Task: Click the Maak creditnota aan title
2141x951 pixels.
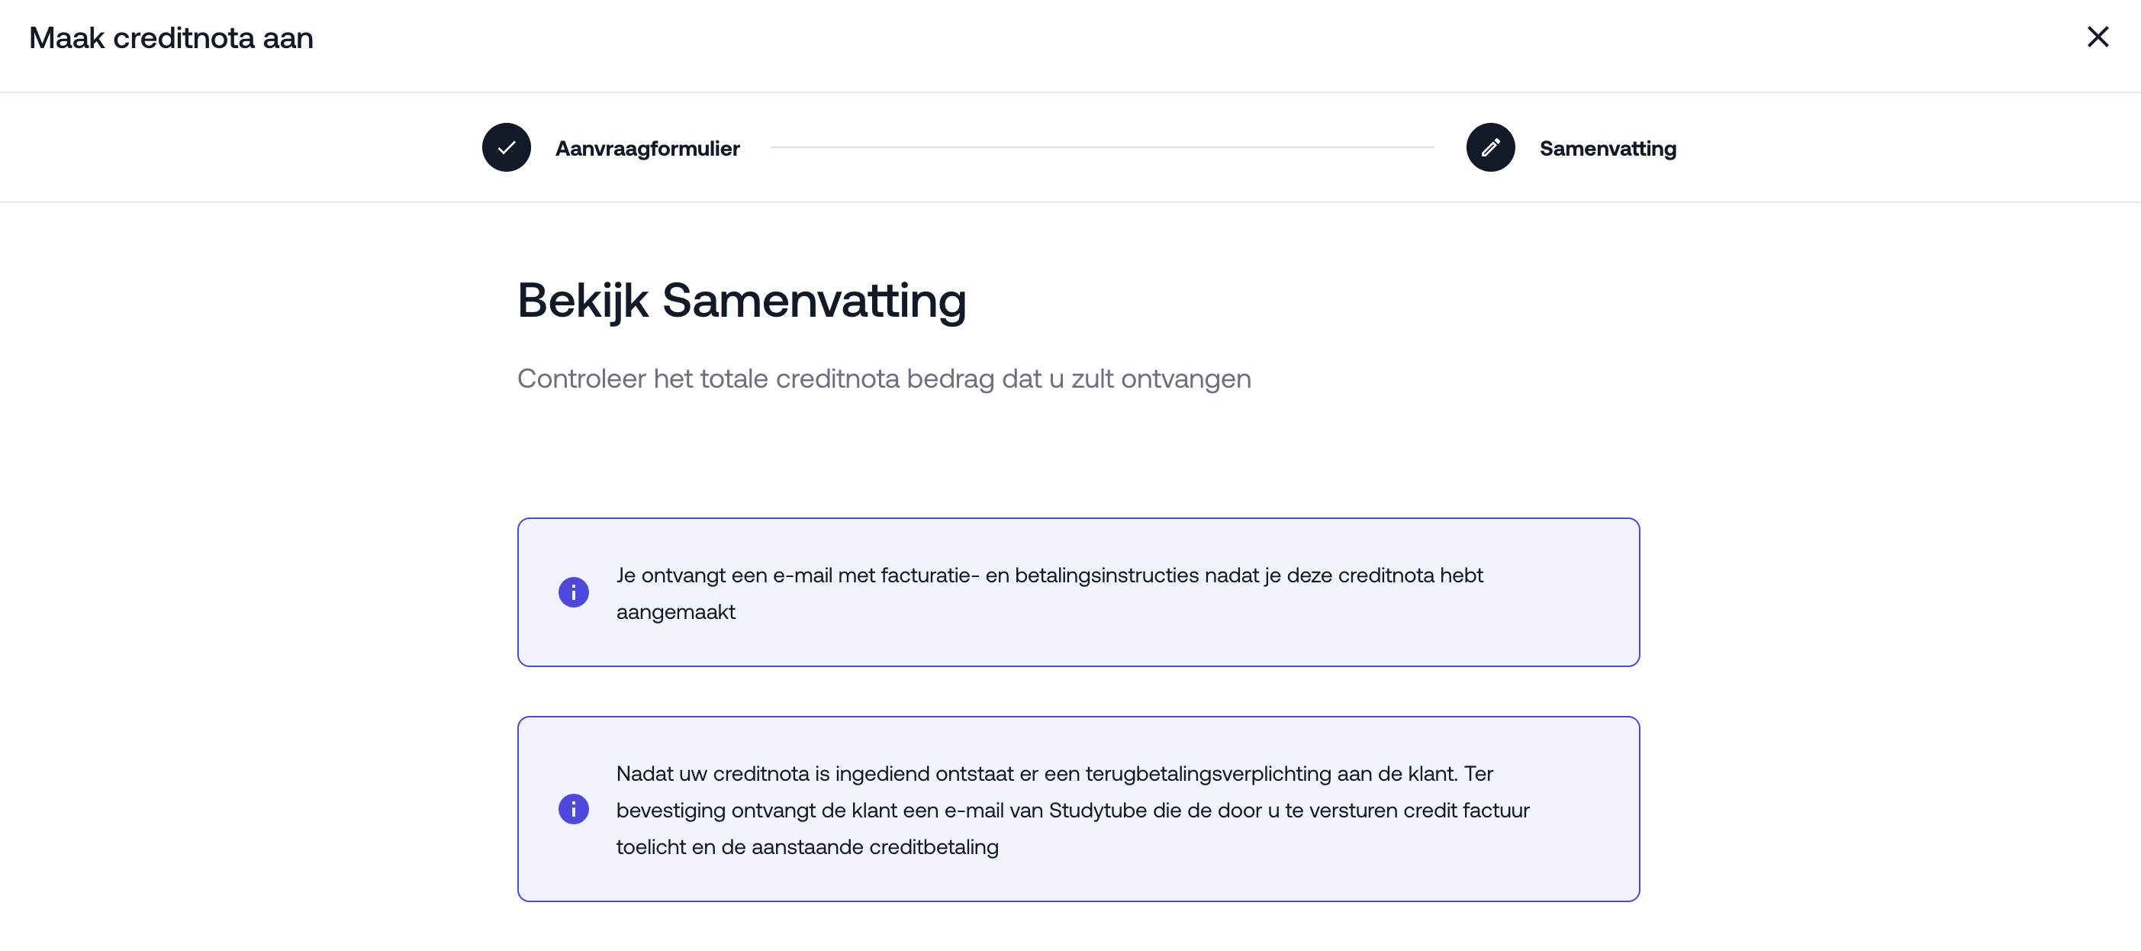Action: (x=171, y=38)
